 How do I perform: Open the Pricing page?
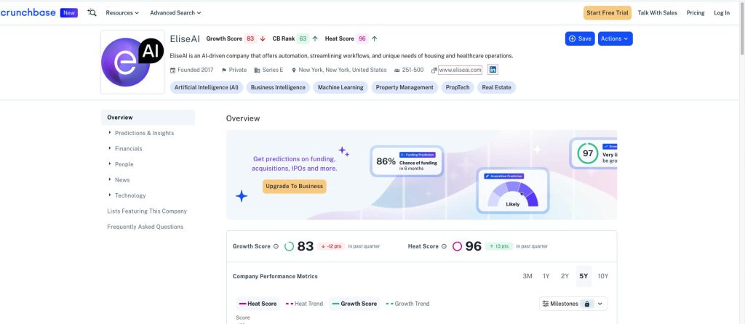[696, 13]
